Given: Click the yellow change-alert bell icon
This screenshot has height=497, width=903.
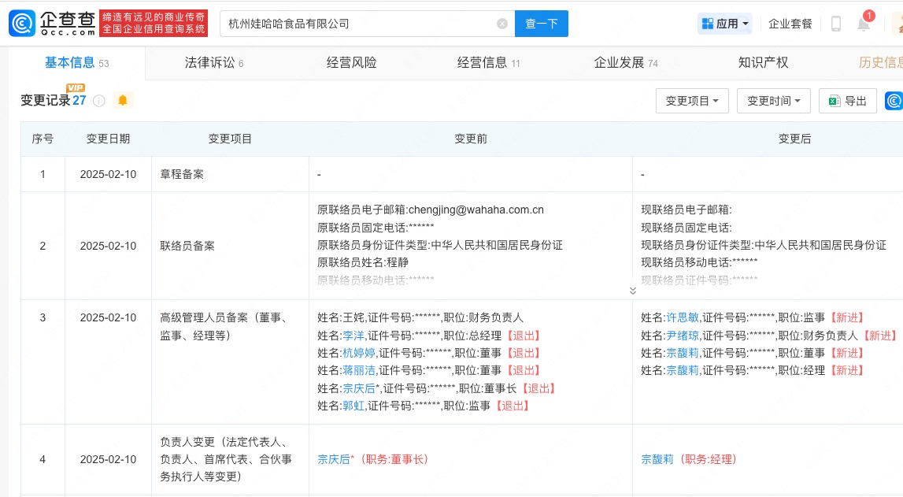Looking at the screenshot, I should pos(123,100).
